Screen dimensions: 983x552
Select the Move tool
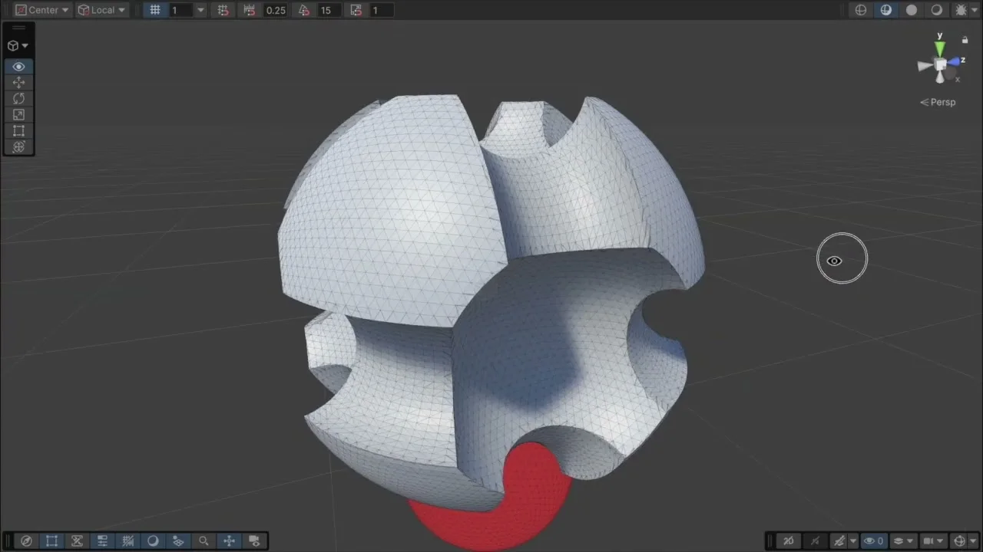[18, 83]
